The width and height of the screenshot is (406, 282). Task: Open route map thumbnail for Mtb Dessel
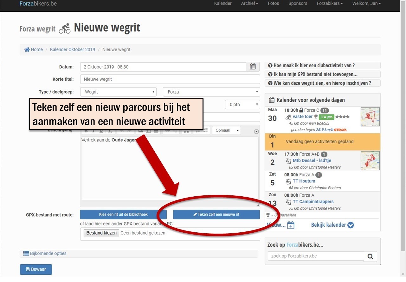[370, 161]
